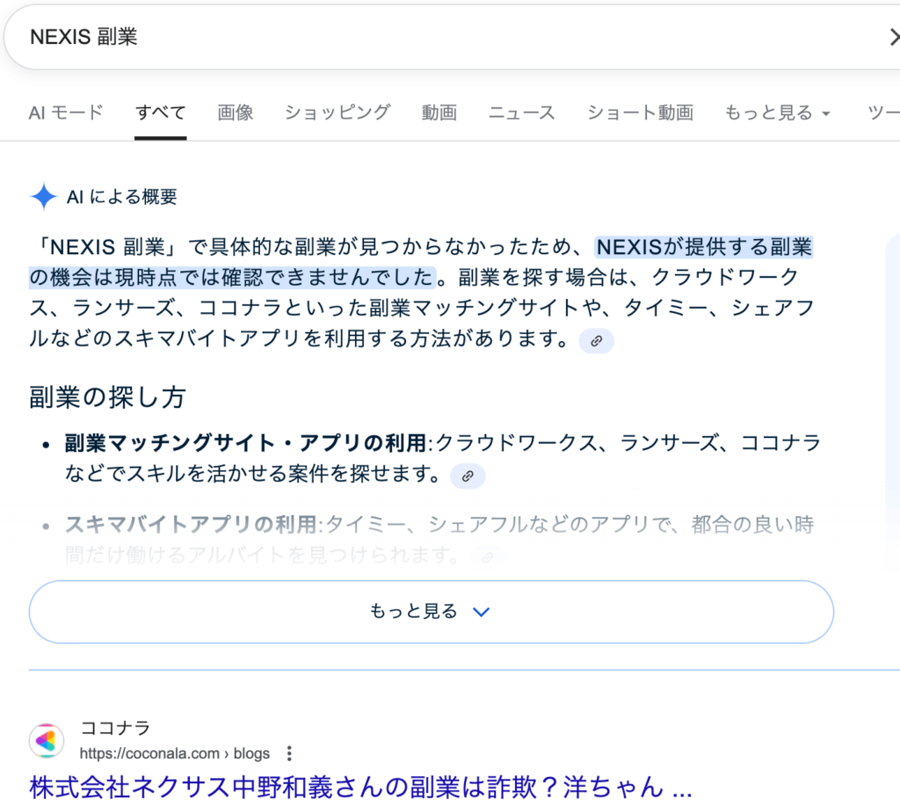
Task: Open source link chip after the summary paragraph
Action: pos(596,341)
